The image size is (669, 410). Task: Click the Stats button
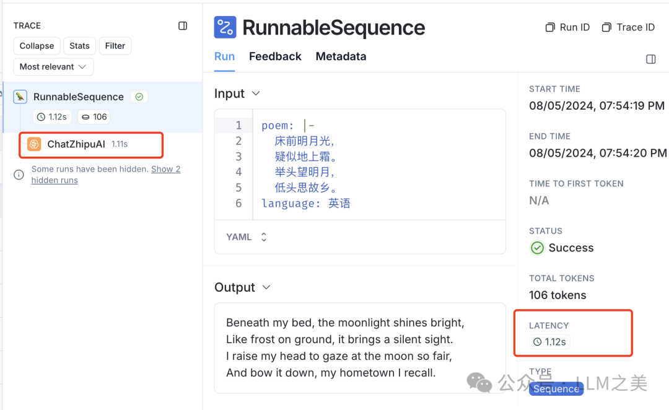coord(79,46)
